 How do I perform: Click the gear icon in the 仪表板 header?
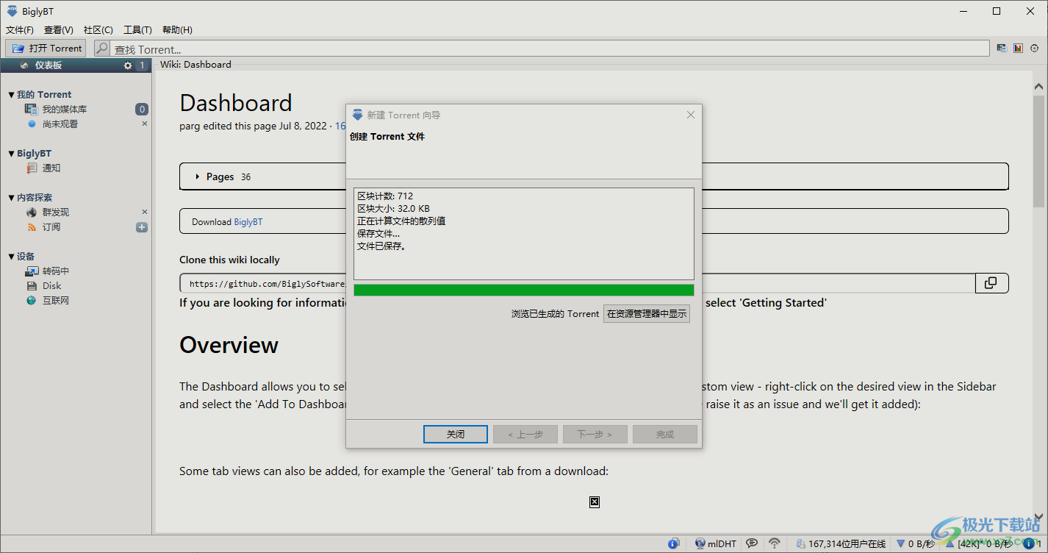point(128,65)
